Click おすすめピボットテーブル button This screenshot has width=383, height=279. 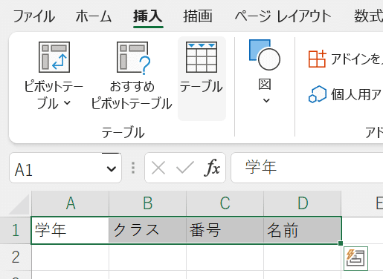132,76
